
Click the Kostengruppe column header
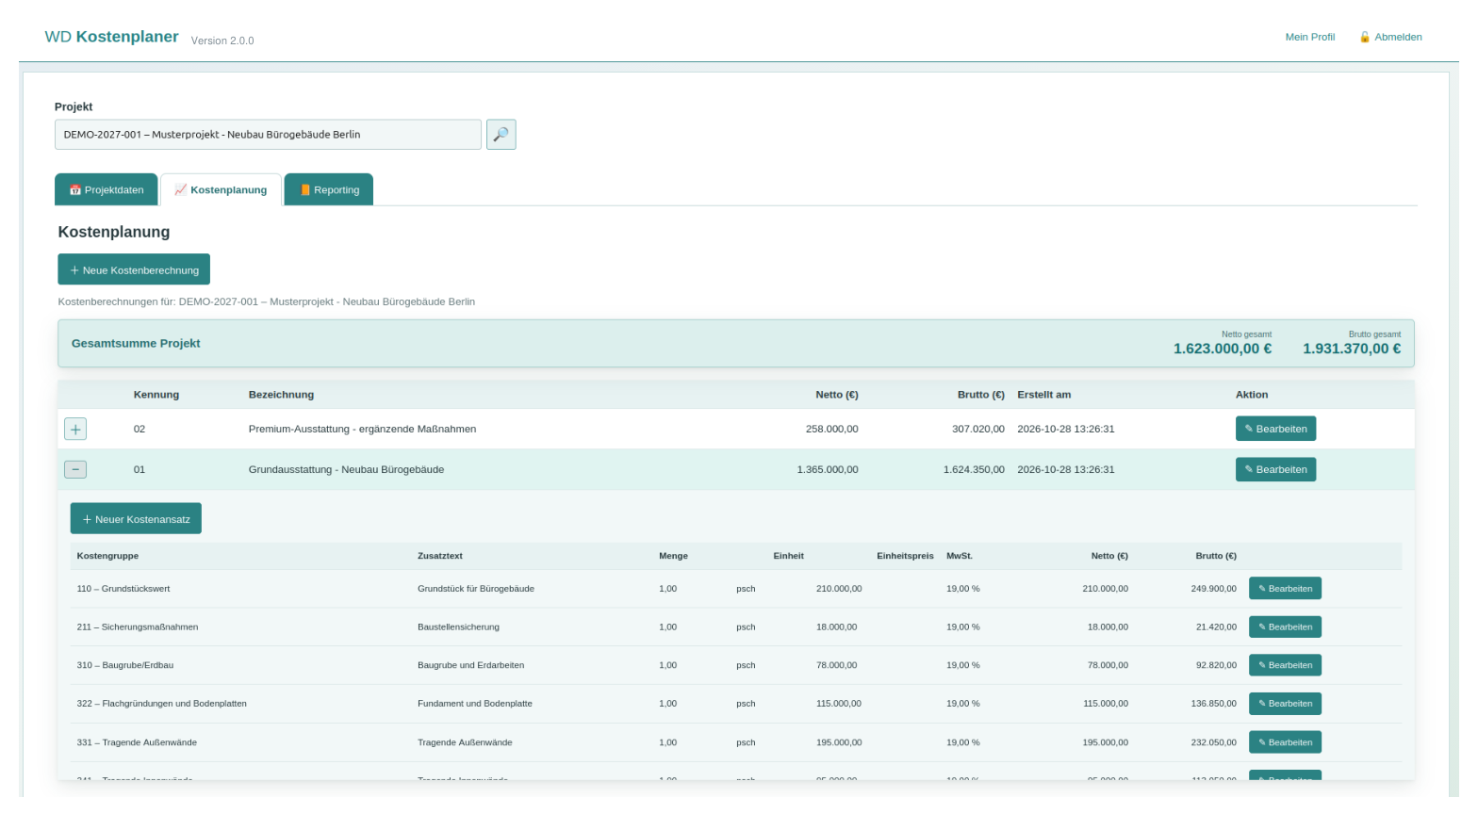pyautogui.click(x=107, y=556)
